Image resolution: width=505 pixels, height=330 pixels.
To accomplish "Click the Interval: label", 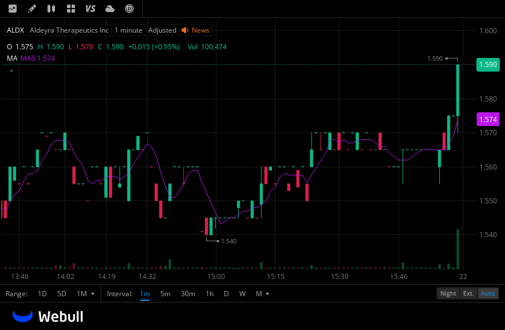I will 120,294.
